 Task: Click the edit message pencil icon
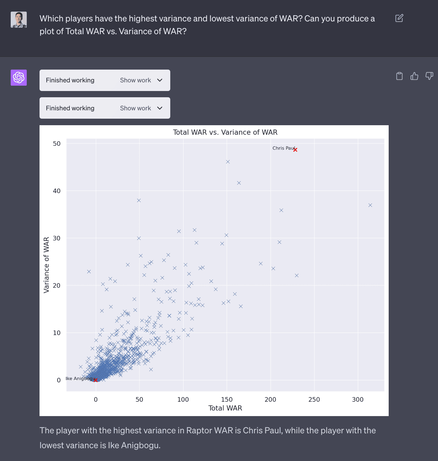click(399, 18)
